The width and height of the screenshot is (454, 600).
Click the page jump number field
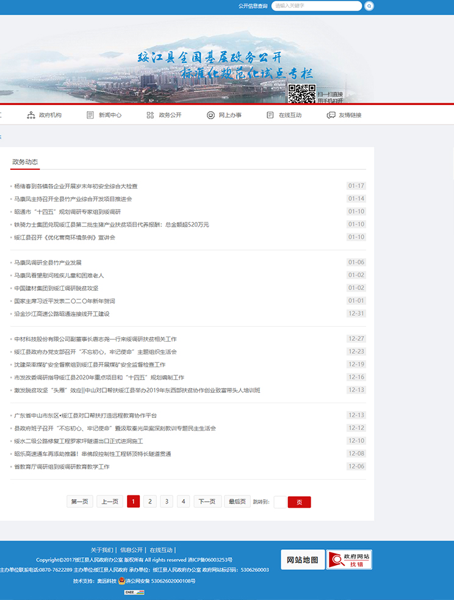(280, 502)
